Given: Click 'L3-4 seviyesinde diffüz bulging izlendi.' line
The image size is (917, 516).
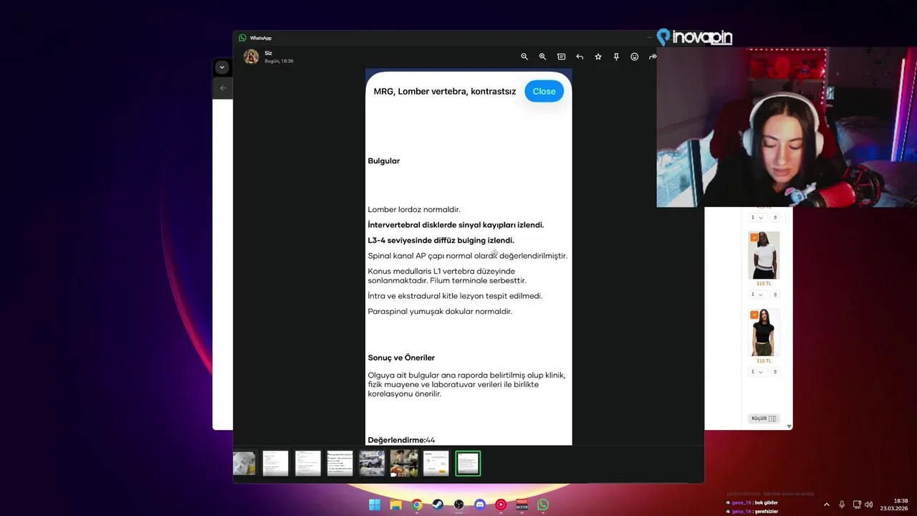Looking at the screenshot, I should 441,240.
